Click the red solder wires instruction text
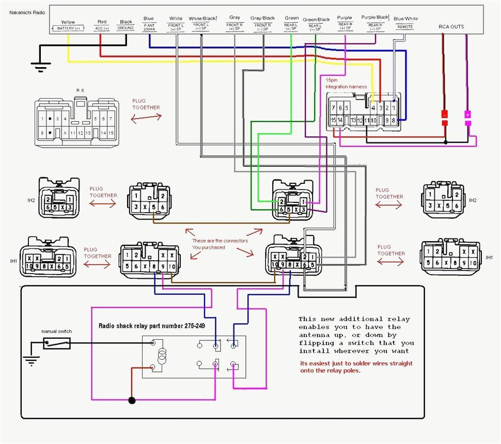The image size is (501, 444). point(356,367)
